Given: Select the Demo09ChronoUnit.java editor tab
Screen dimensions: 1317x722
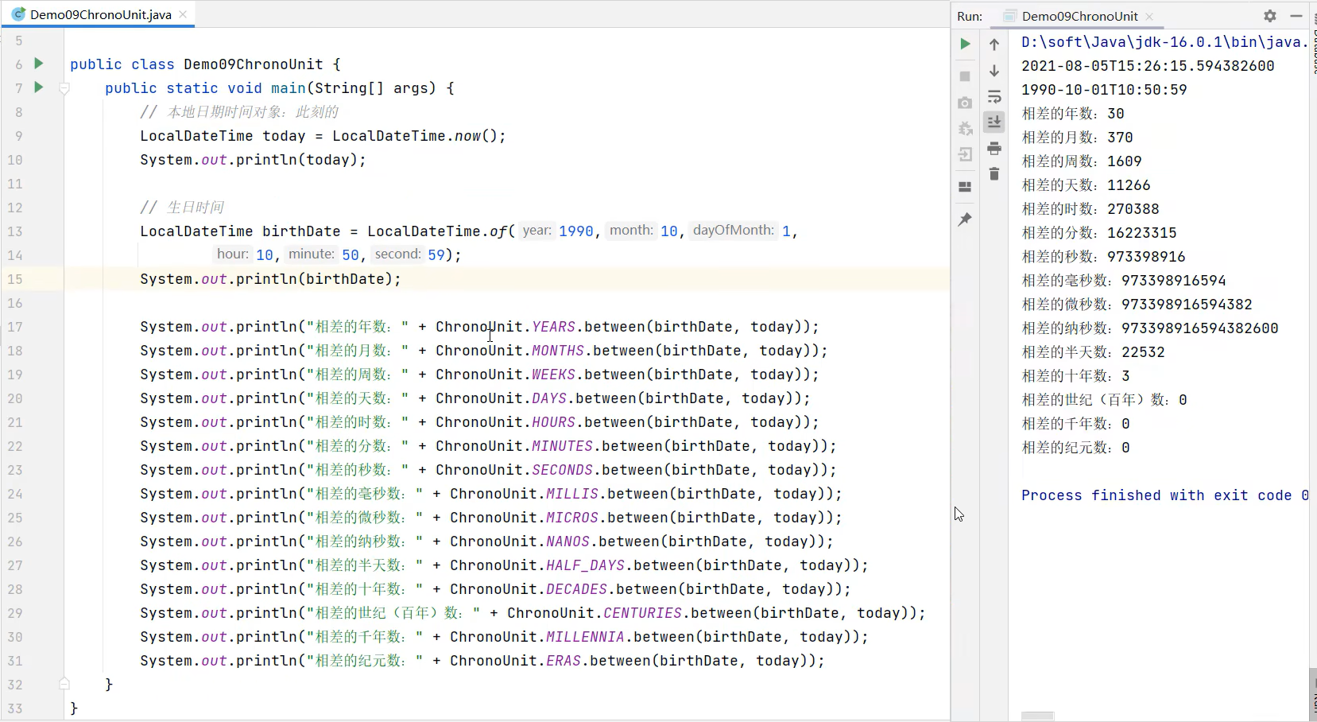Looking at the screenshot, I should click(99, 14).
